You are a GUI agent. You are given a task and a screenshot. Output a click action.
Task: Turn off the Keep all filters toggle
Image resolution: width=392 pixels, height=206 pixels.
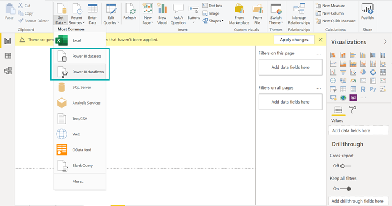tap(346, 189)
